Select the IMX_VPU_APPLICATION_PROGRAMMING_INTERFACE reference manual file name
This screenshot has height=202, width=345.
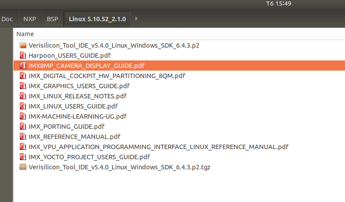point(158,147)
